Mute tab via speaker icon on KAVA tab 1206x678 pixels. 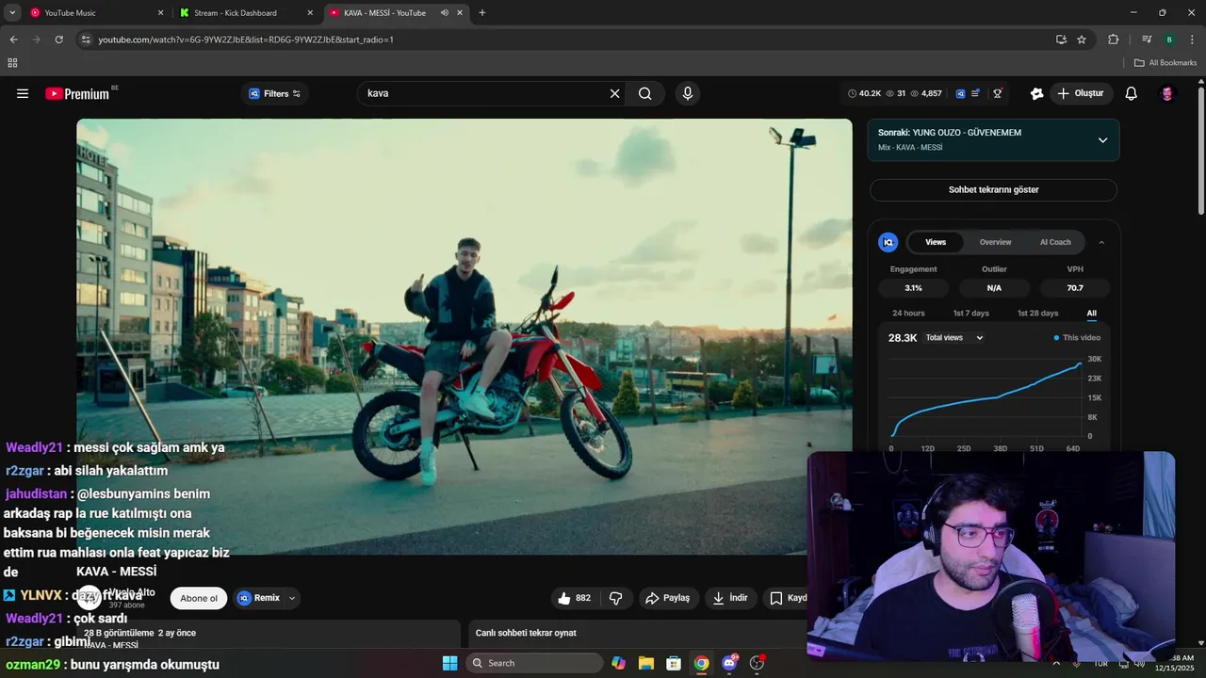[445, 13]
